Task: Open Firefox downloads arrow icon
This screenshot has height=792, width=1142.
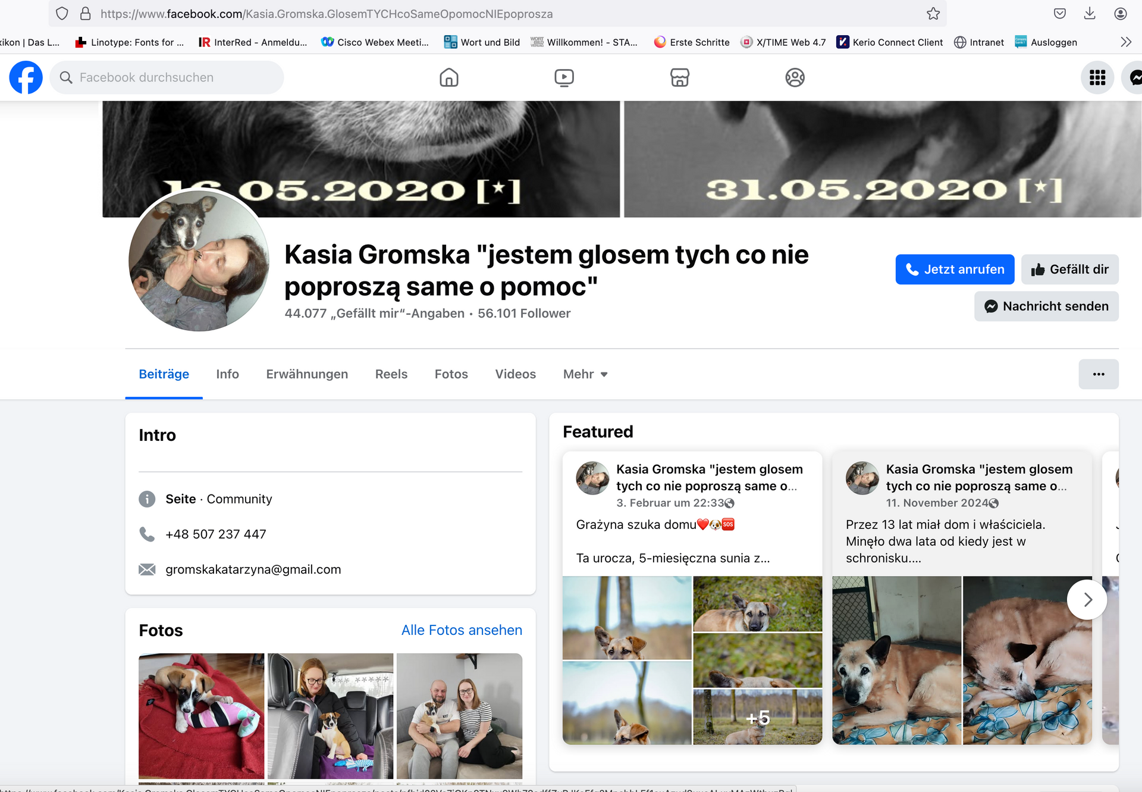Action: pyautogui.click(x=1090, y=14)
